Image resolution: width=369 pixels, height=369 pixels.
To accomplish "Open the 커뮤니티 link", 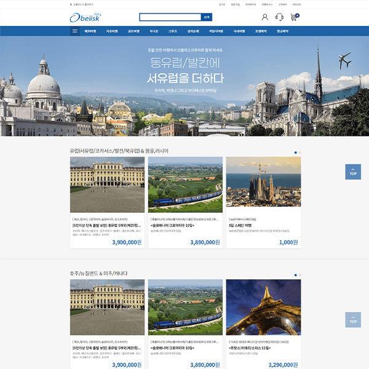I will pos(297,4).
